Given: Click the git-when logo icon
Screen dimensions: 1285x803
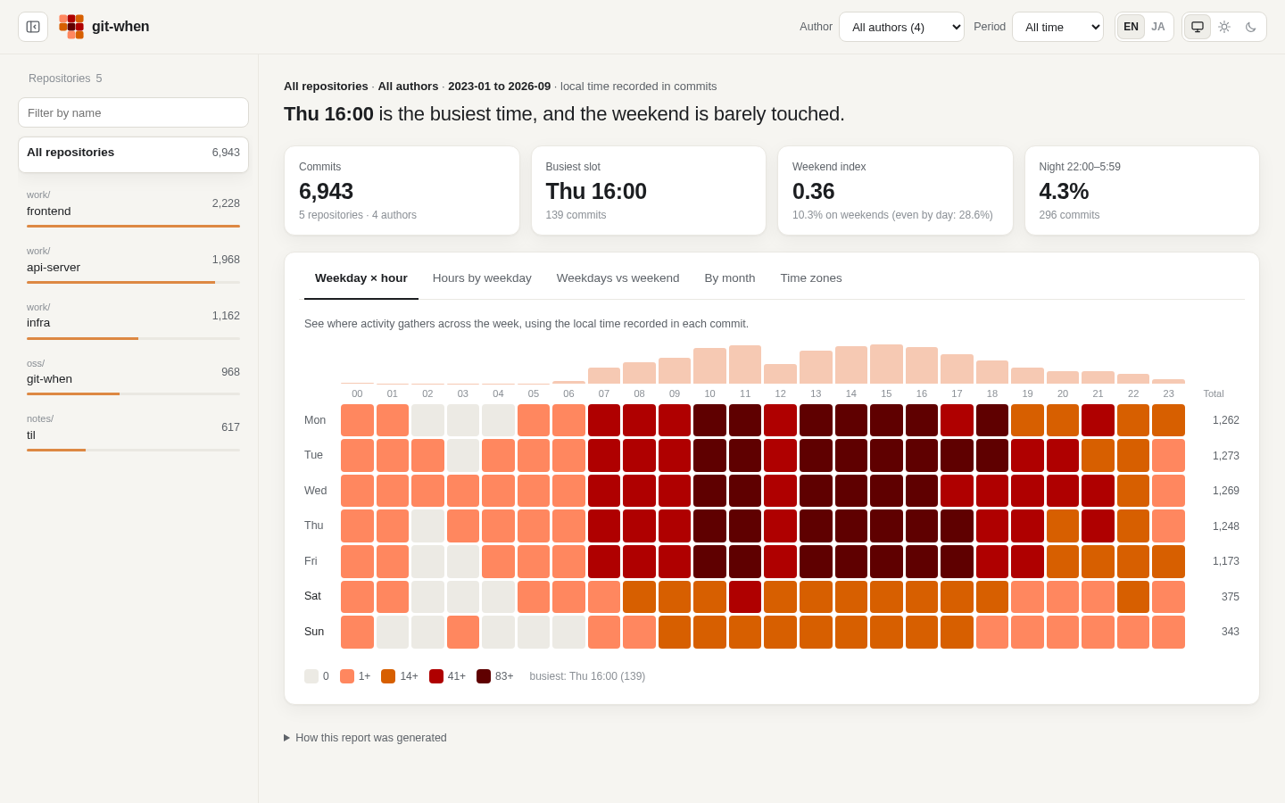Looking at the screenshot, I should coord(71,27).
